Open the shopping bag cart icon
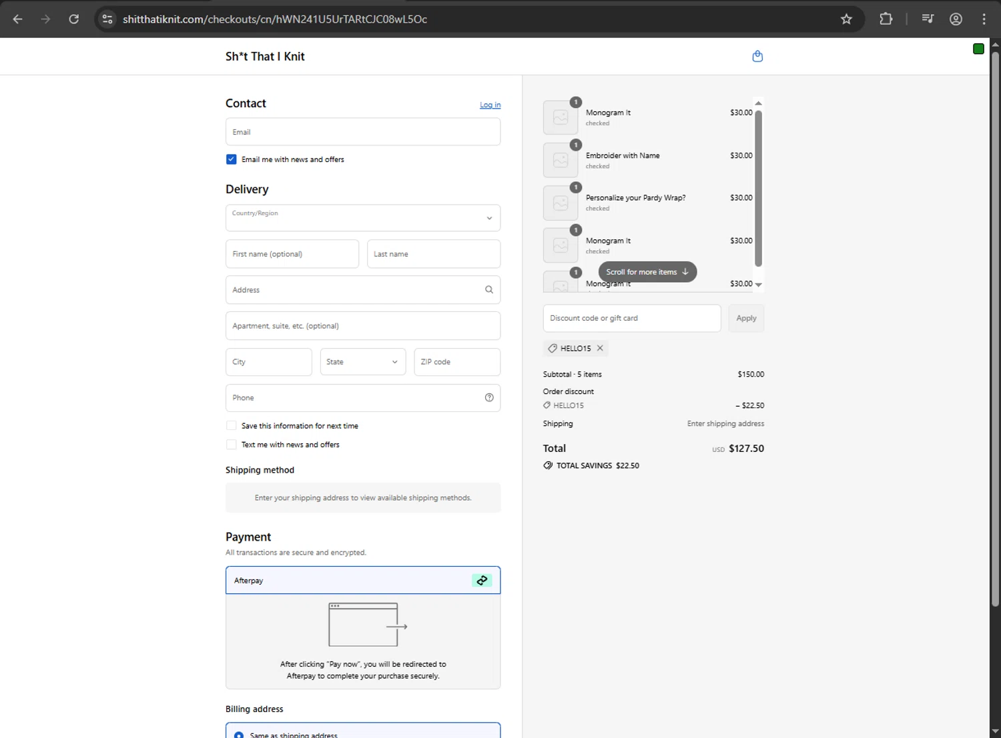The height and width of the screenshot is (738, 1001). click(x=757, y=56)
